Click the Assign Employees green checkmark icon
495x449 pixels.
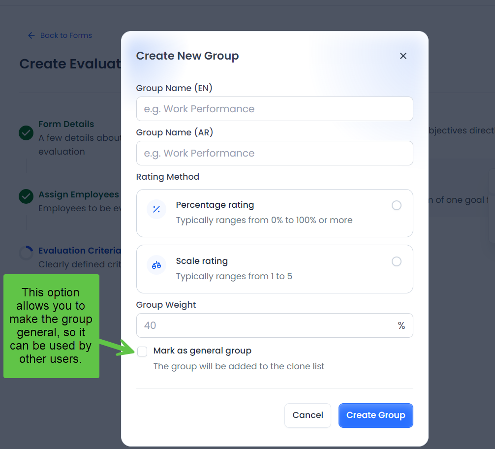click(x=26, y=196)
